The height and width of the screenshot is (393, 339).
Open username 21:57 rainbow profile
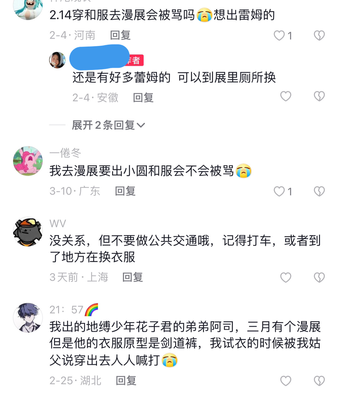coord(74,310)
